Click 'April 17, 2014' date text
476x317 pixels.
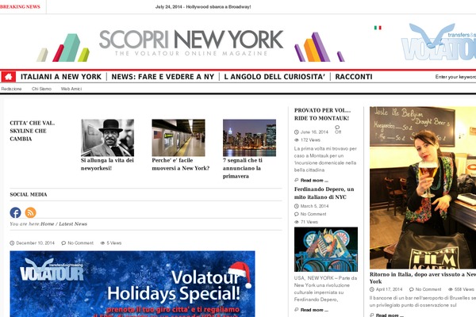pos(389,289)
